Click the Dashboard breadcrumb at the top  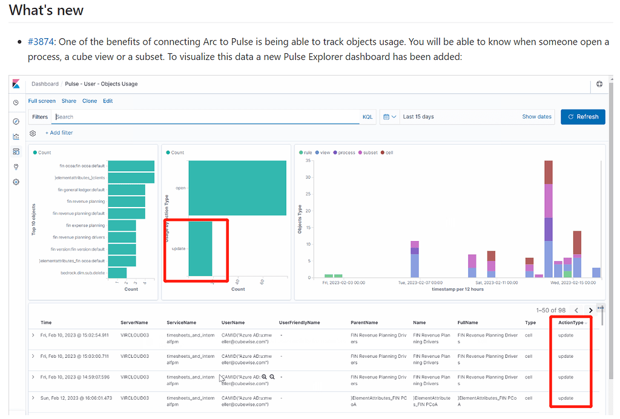[45, 84]
